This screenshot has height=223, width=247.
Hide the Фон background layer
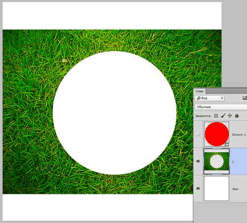(x=198, y=188)
